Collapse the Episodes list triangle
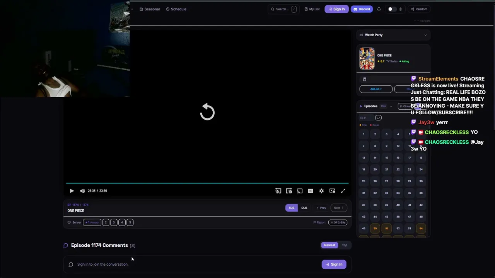The width and height of the screenshot is (495, 278). [x=361, y=106]
